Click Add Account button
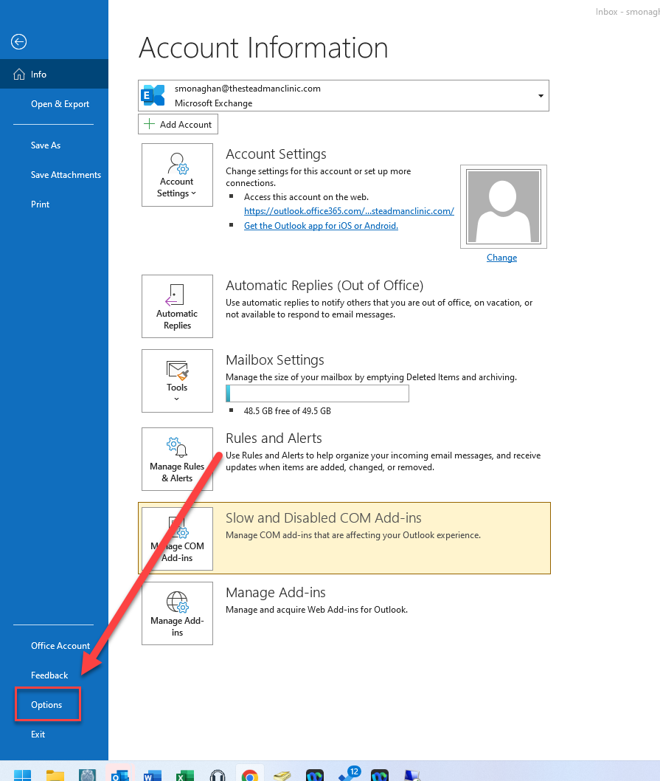Image resolution: width=660 pixels, height=781 pixels. tap(178, 124)
